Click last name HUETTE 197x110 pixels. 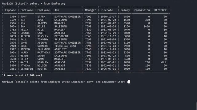click(x=42, y=69)
